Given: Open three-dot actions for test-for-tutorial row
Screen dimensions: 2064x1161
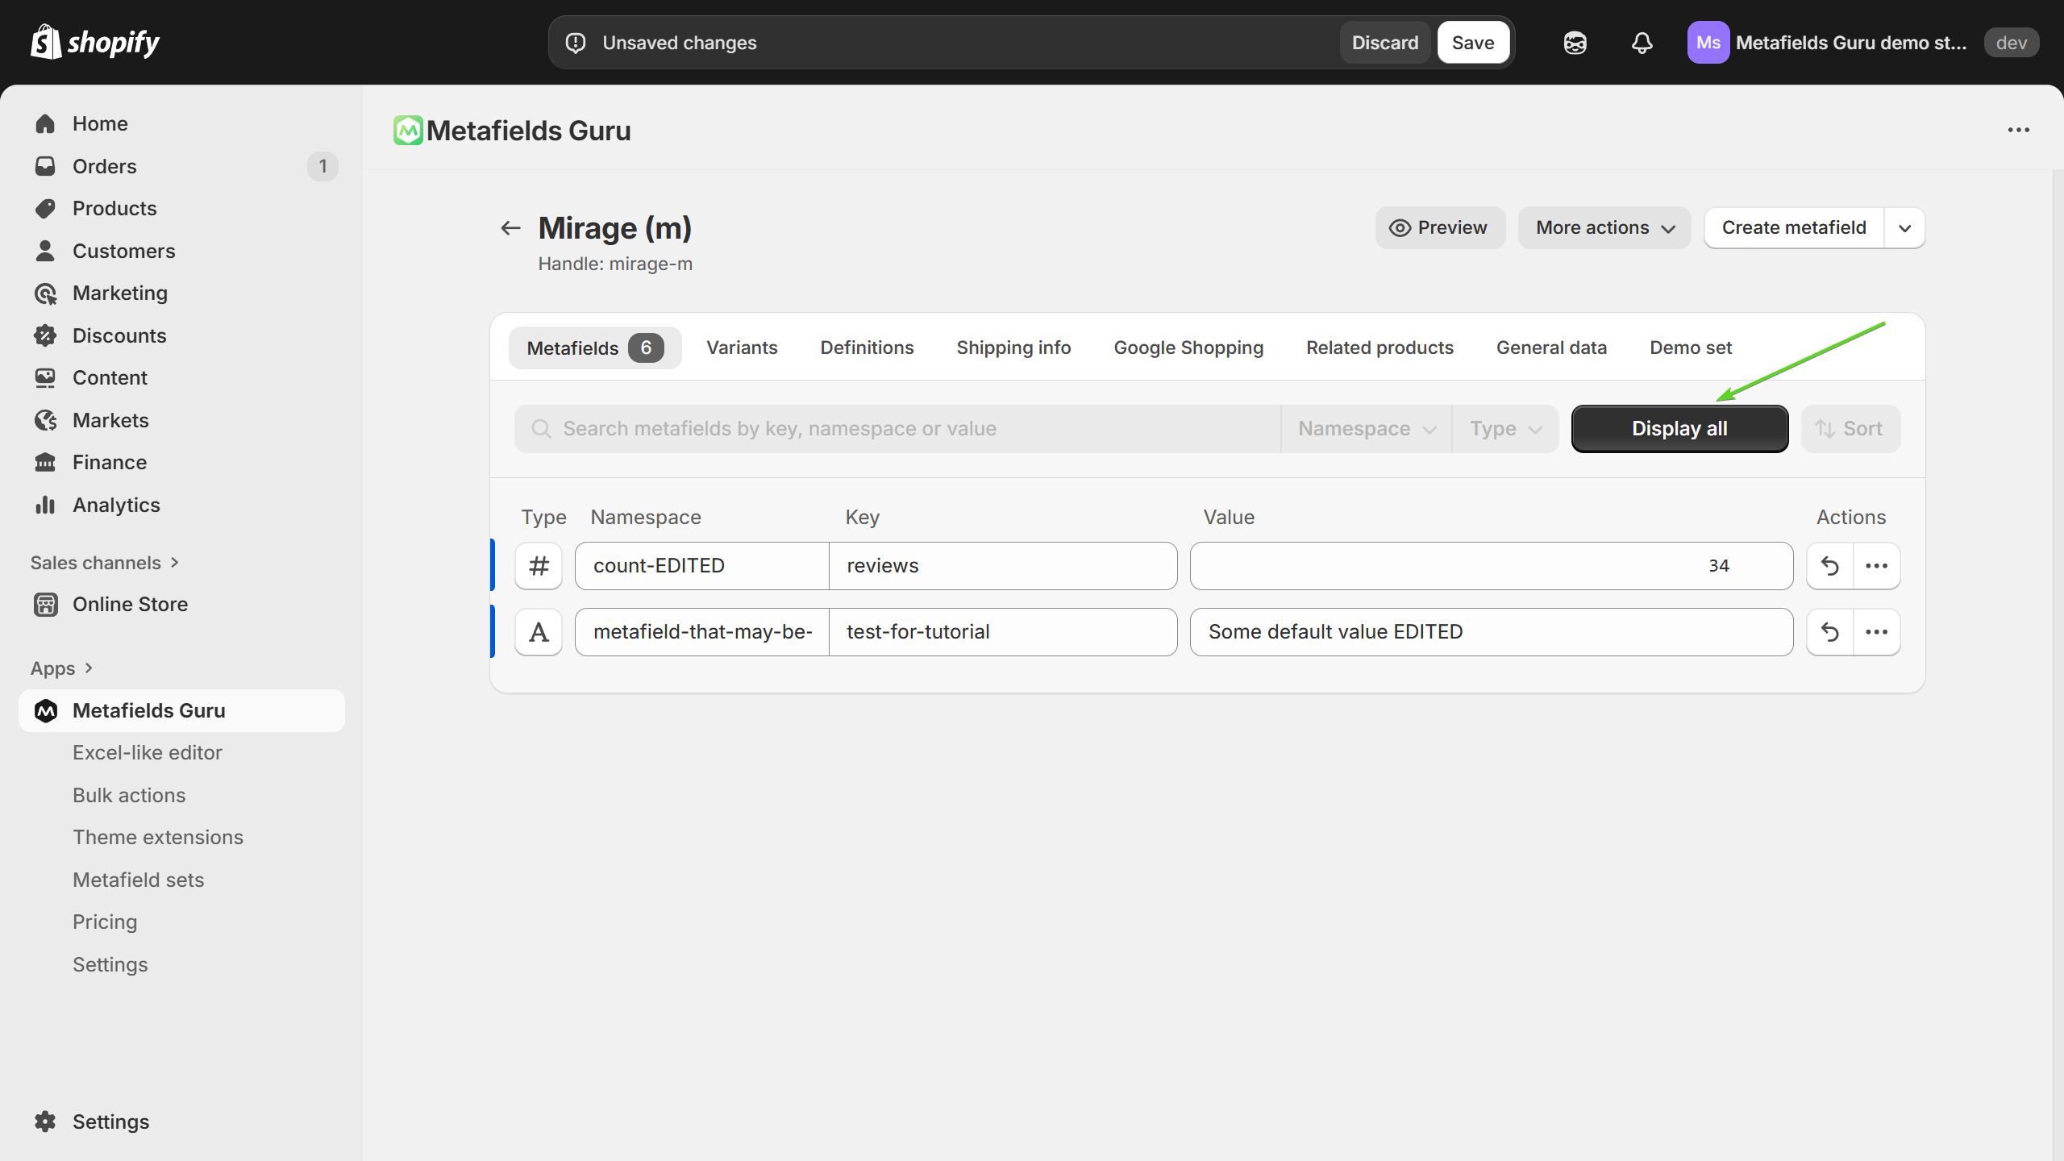Looking at the screenshot, I should pyautogui.click(x=1876, y=632).
